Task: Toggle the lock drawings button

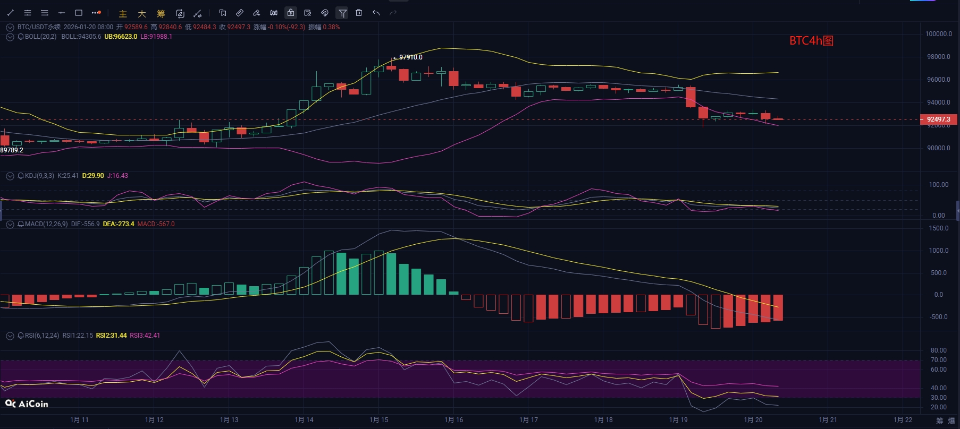Action: [x=291, y=13]
